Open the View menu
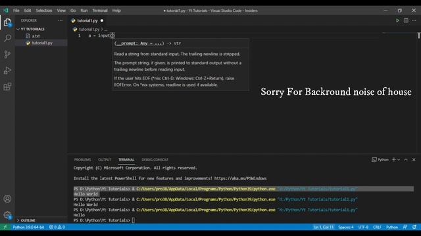Viewport: 421px width, 236px height. (61, 10)
